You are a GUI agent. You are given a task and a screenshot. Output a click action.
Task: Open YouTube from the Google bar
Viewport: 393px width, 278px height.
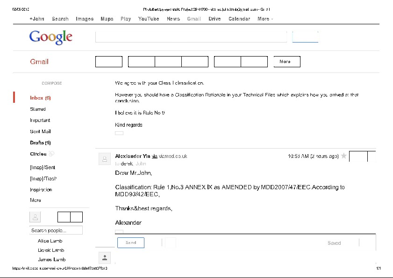point(149,19)
